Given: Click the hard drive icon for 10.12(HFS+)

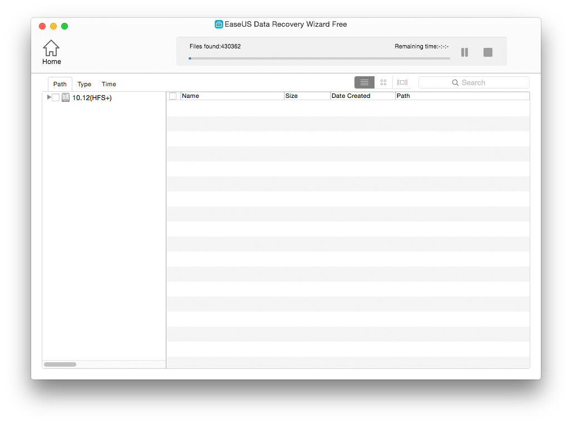Looking at the screenshot, I should tap(66, 97).
